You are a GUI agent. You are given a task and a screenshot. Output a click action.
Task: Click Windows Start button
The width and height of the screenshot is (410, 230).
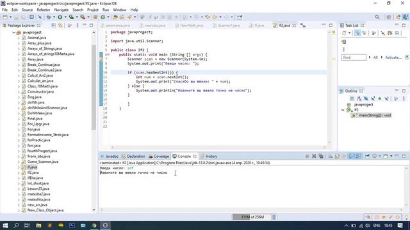click(5, 226)
